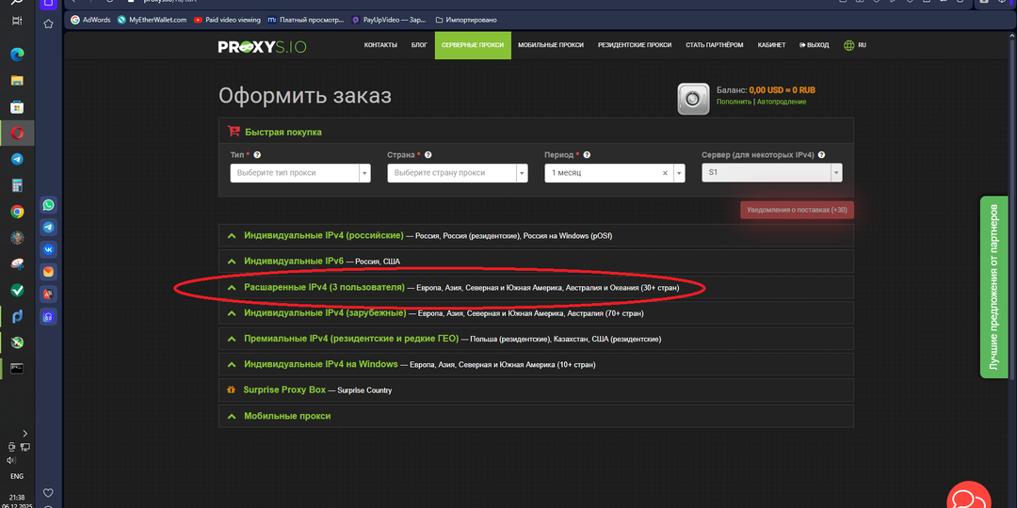Click the help icon next to Тип
Image resolution: width=1017 pixels, height=508 pixels.
257,155
